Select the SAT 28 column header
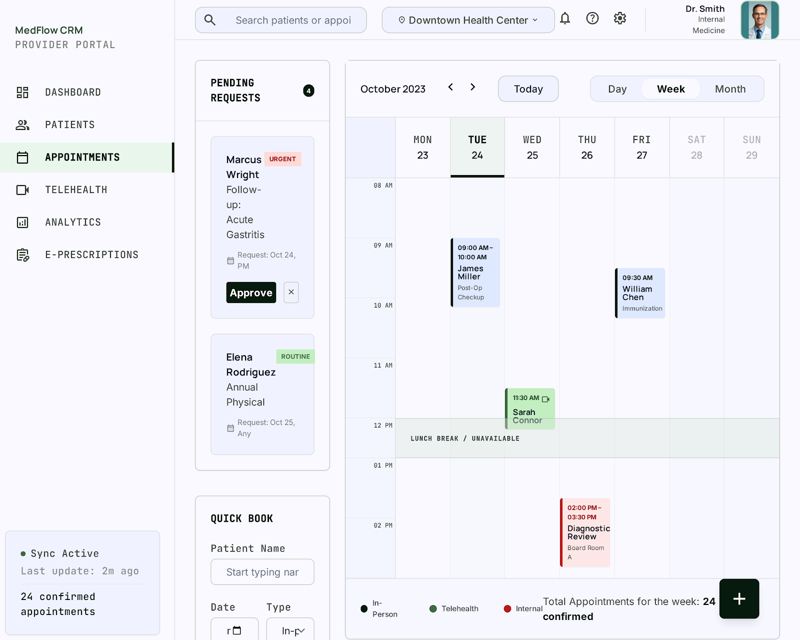Image resolution: width=800 pixels, height=640 pixels. point(696,147)
